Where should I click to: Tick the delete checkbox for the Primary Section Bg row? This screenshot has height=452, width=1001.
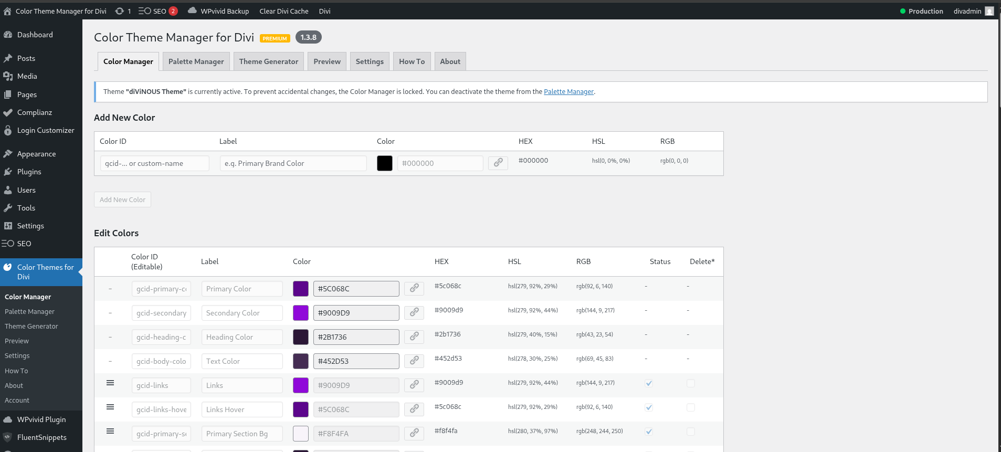(x=691, y=432)
